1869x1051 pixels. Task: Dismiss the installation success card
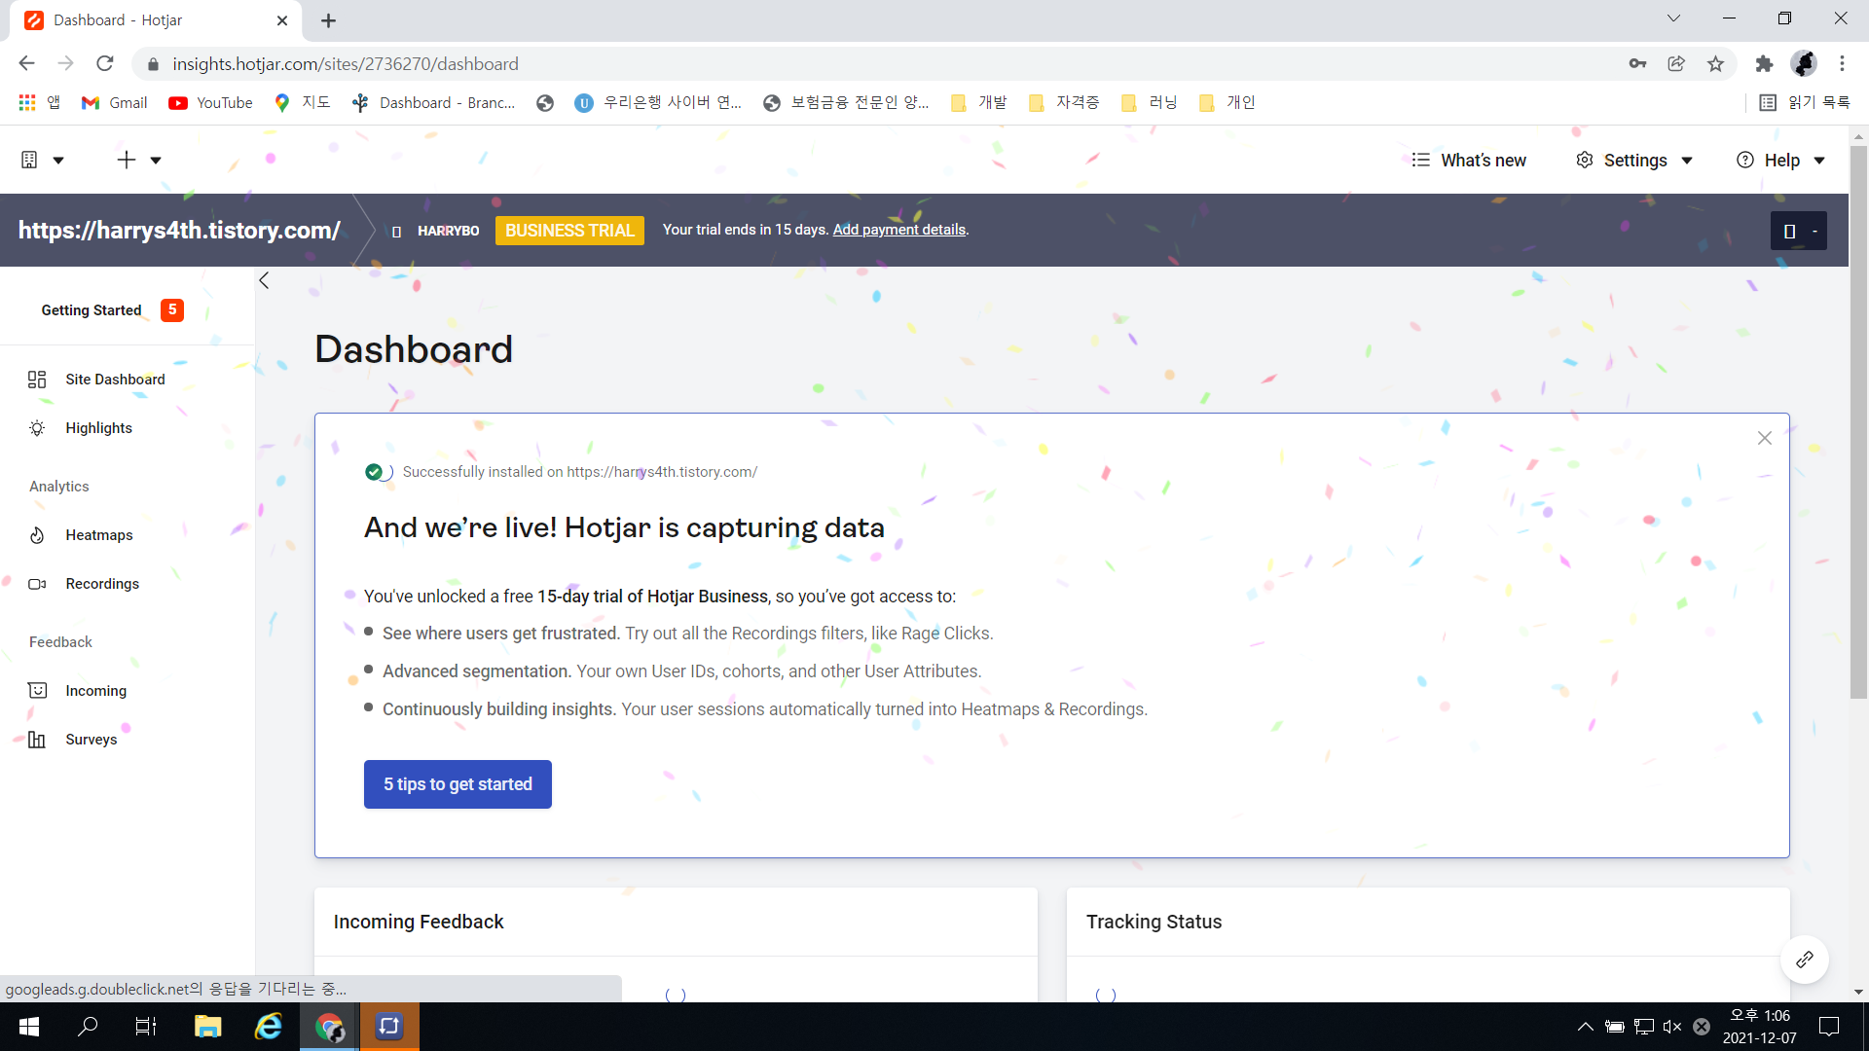click(1764, 439)
